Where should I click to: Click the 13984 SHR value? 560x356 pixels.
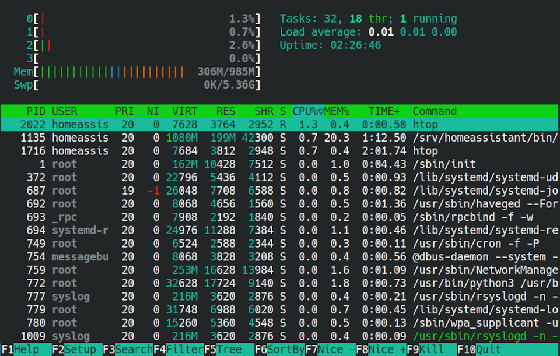click(x=258, y=270)
